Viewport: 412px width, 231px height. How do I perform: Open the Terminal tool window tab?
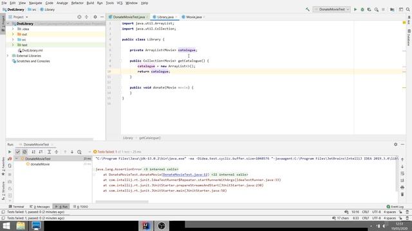[x=16, y=207]
